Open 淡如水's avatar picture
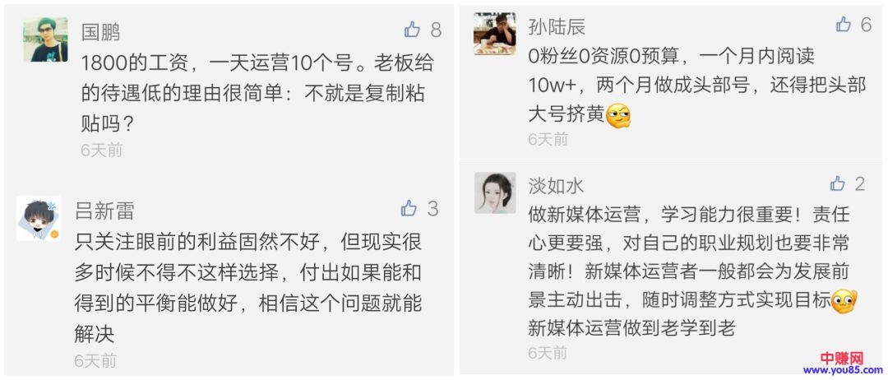Image resolution: width=888 pixels, height=380 pixels. 495,193
